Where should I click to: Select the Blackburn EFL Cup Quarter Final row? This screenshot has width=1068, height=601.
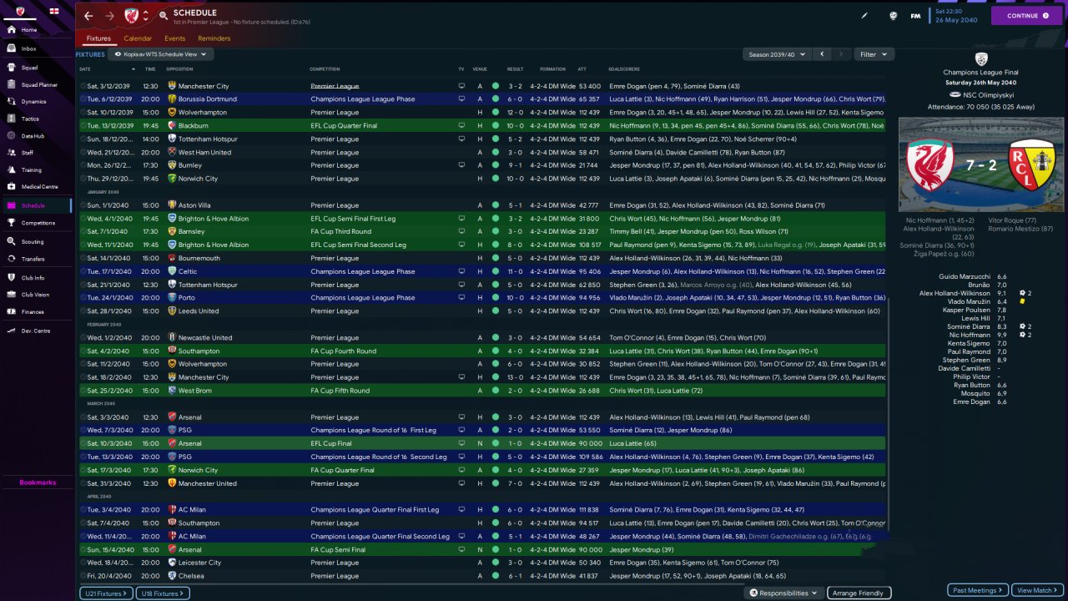click(482, 126)
